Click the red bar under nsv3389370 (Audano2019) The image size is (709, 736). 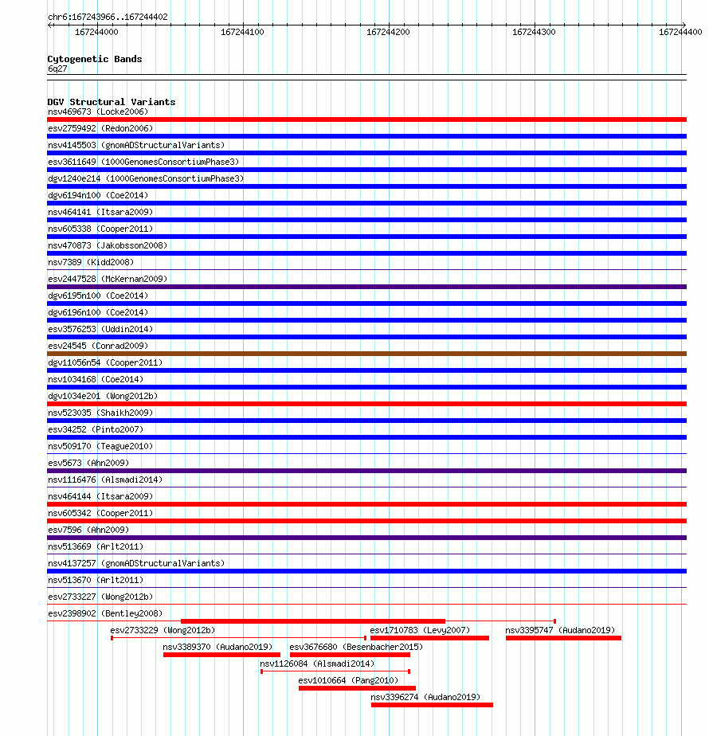click(x=221, y=655)
